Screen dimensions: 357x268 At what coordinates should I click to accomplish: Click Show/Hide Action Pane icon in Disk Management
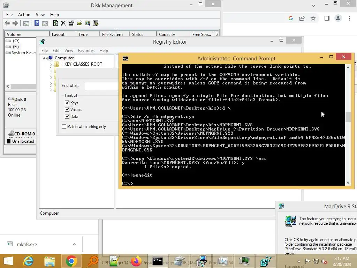tap(45, 23)
